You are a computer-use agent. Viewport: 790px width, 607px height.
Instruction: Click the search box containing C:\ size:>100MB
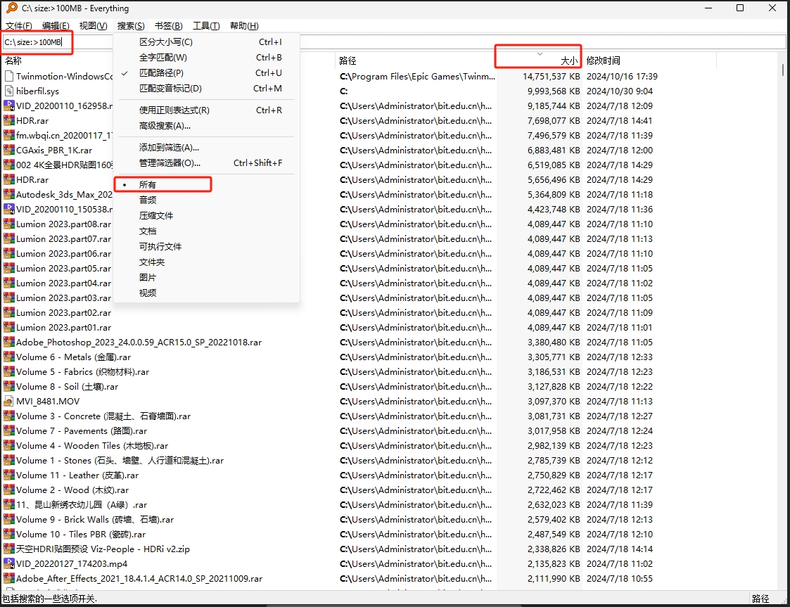[x=395, y=42]
